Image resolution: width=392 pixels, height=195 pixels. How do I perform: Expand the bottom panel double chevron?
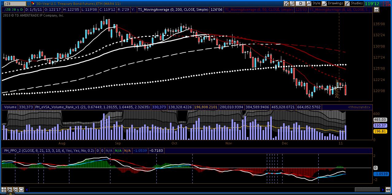10,193
